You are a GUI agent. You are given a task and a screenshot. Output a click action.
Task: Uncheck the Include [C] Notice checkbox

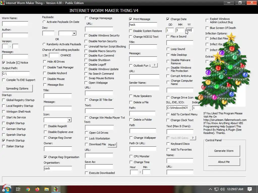click(4, 63)
